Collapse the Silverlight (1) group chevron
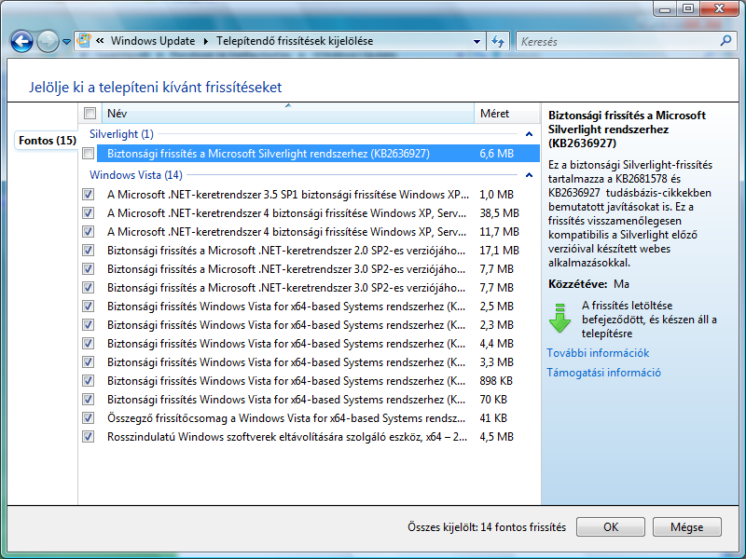Screen dimensions: 746x559 (x=529, y=134)
